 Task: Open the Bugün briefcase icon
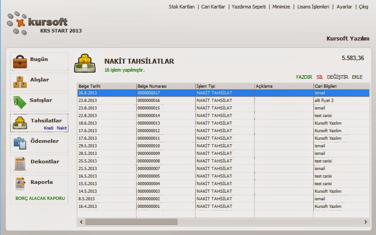(x=20, y=61)
